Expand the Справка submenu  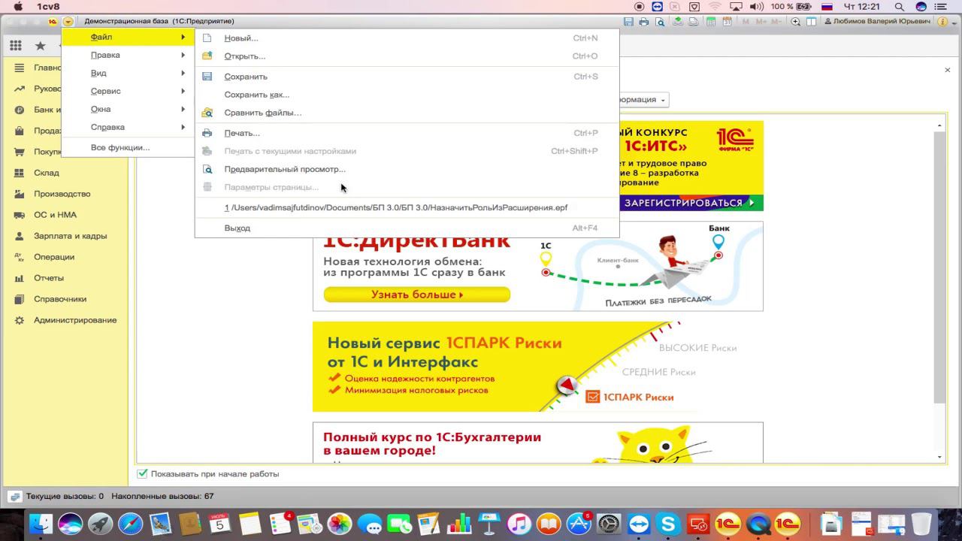[128, 127]
